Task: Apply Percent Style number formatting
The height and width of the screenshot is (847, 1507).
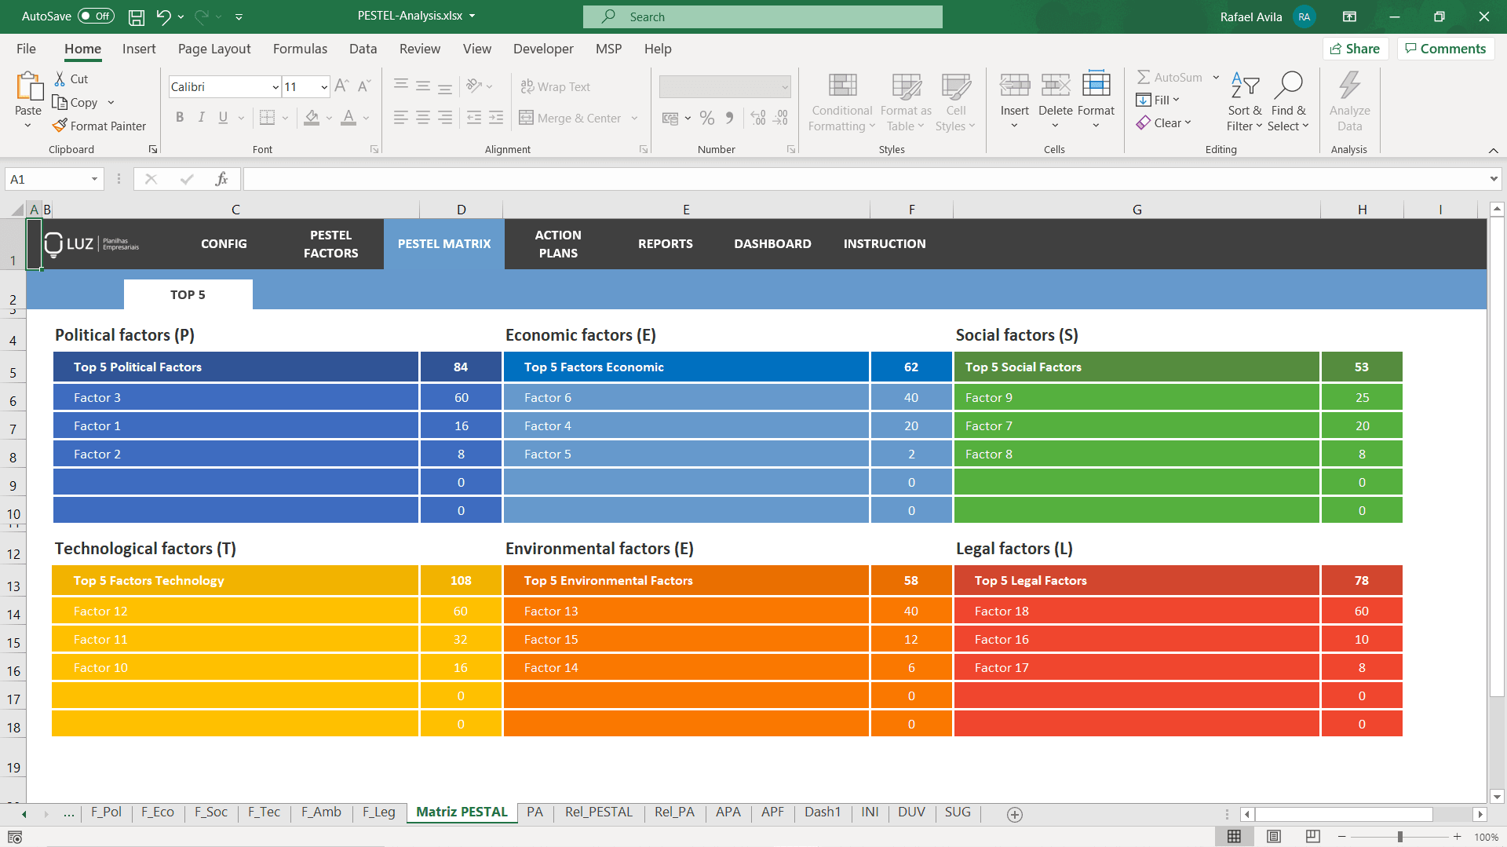Action: (707, 117)
